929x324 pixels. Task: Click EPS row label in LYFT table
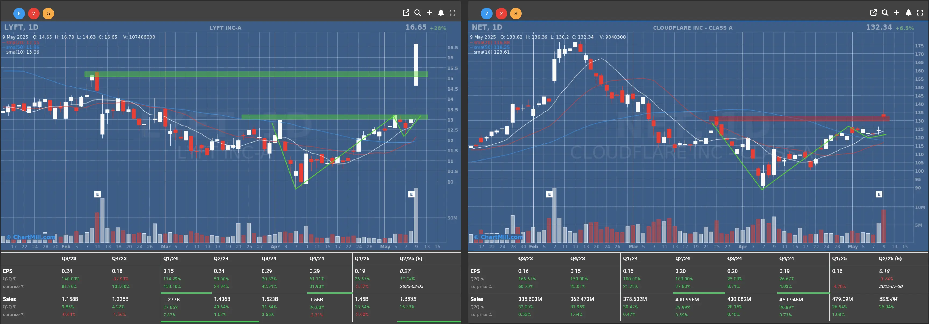click(x=8, y=271)
